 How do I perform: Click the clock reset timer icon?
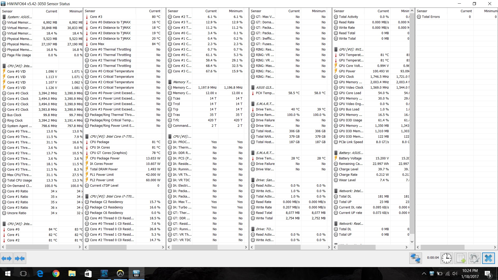tap(447, 258)
